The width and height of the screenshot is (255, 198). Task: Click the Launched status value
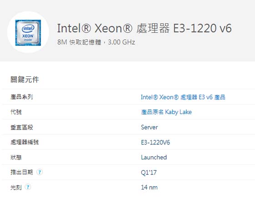pos(154,157)
